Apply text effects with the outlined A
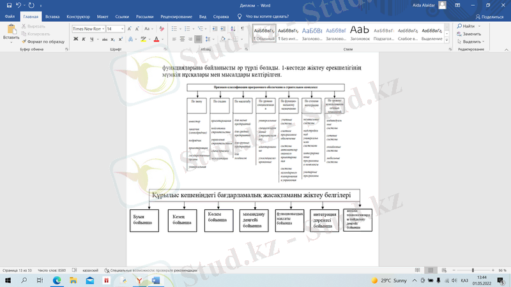 (x=131, y=39)
